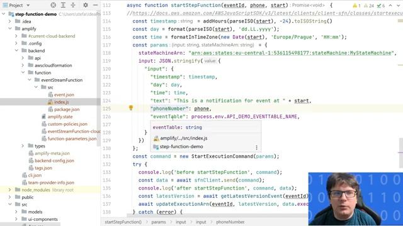Collapse the amplify folder
The image size is (403, 226).
[10, 28]
